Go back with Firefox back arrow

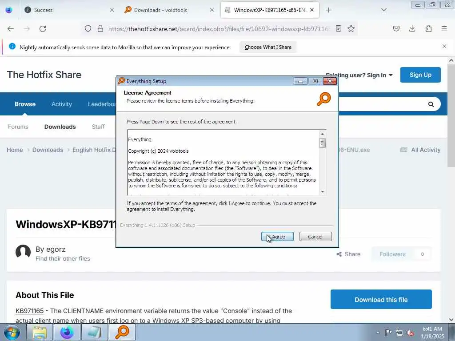[11, 29]
